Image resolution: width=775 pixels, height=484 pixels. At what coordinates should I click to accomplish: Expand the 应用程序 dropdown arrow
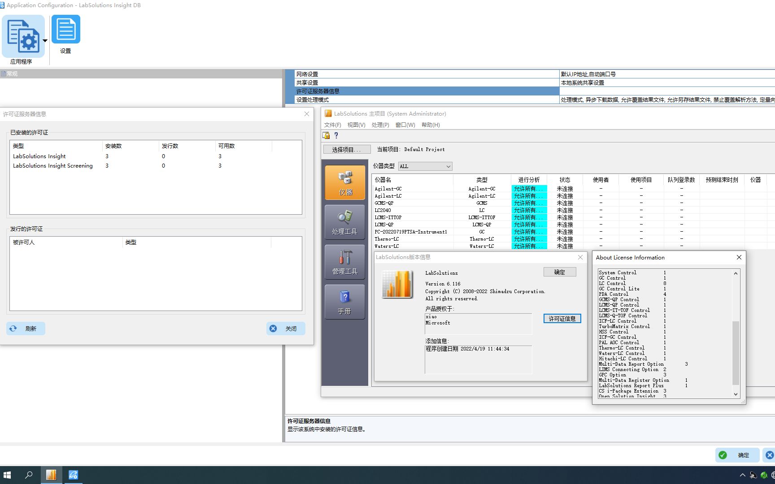[45, 41]
